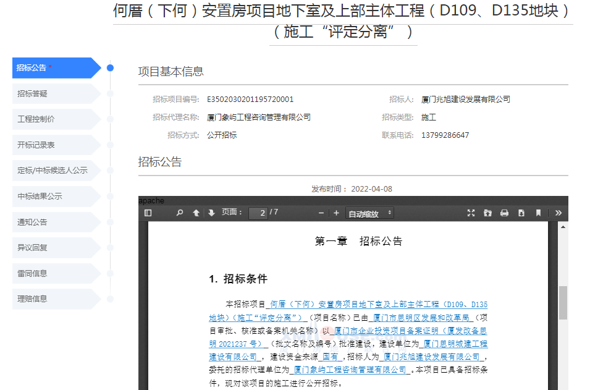This screenshot has width=590, height=390.
Task: Toggle the PDF sidebar panel
Action: point(148,213)
